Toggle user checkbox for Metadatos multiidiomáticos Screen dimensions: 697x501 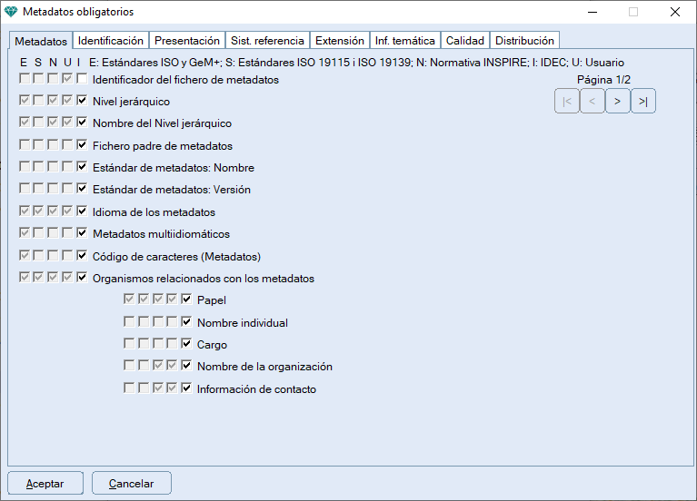click(x=83, y=234)
